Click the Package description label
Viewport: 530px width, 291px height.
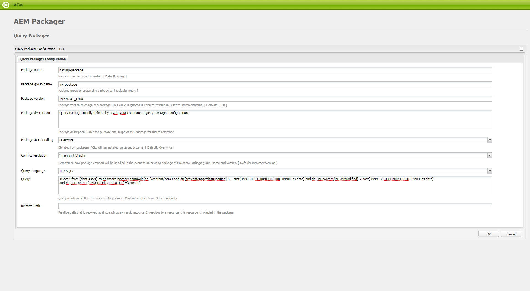[35, 113]
